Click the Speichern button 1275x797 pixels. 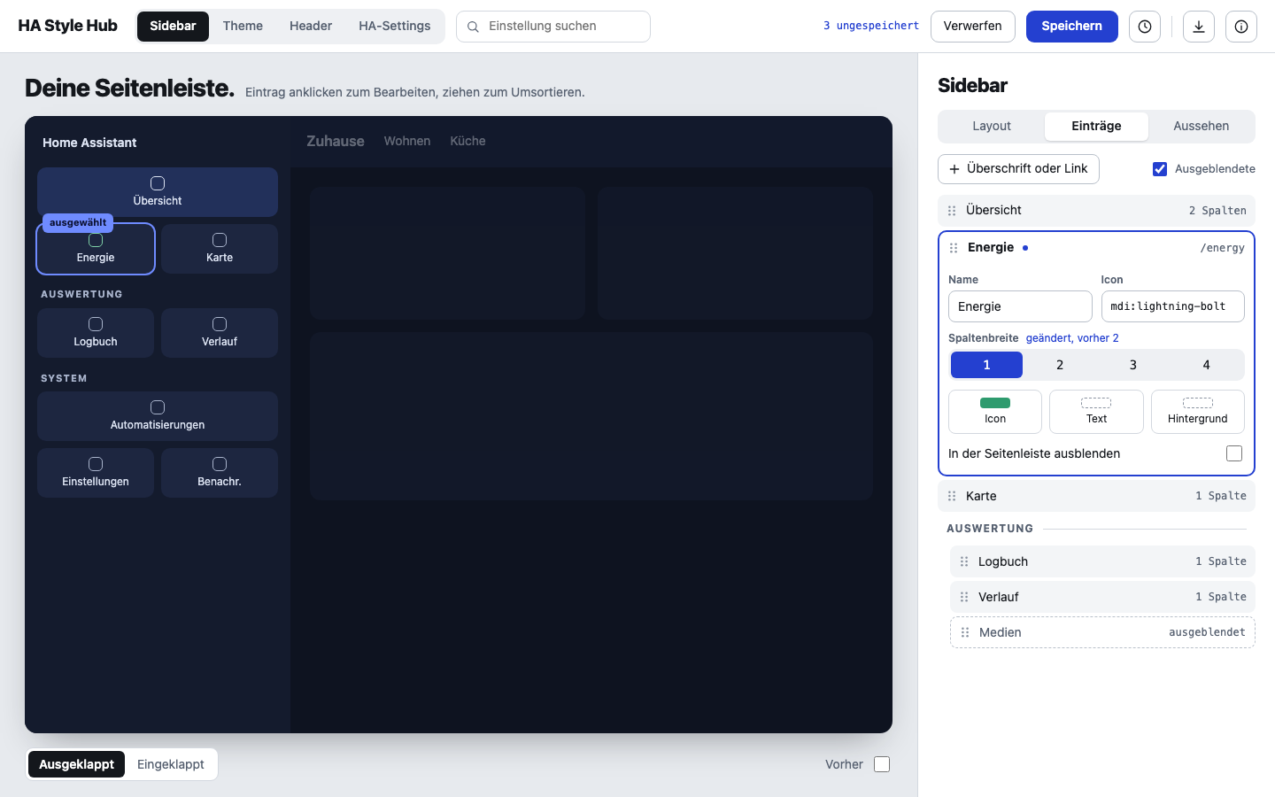(1072, 27)
